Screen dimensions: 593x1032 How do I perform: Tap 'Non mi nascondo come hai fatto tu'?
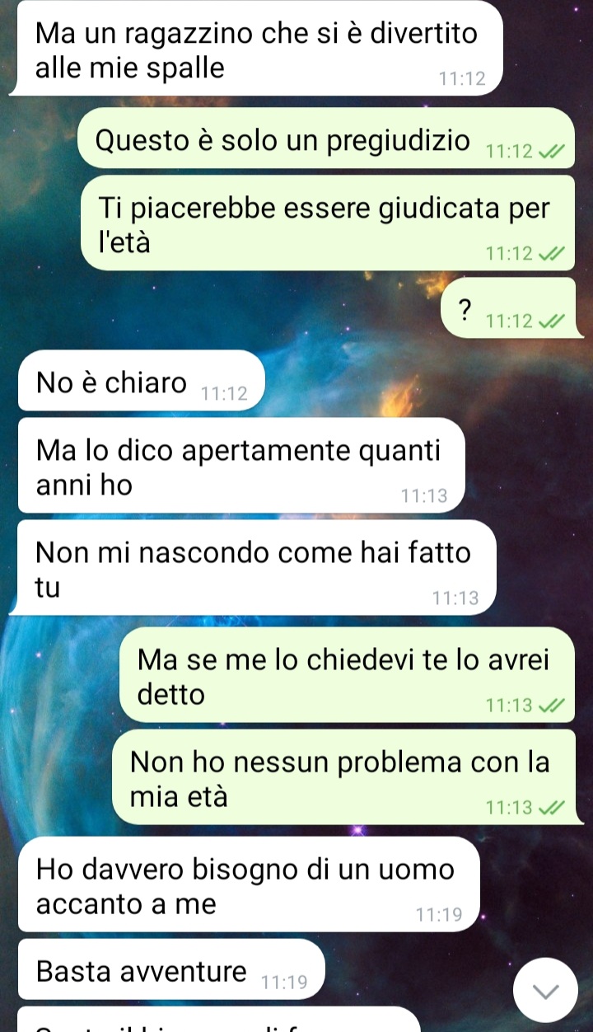[x=256, y=567]
